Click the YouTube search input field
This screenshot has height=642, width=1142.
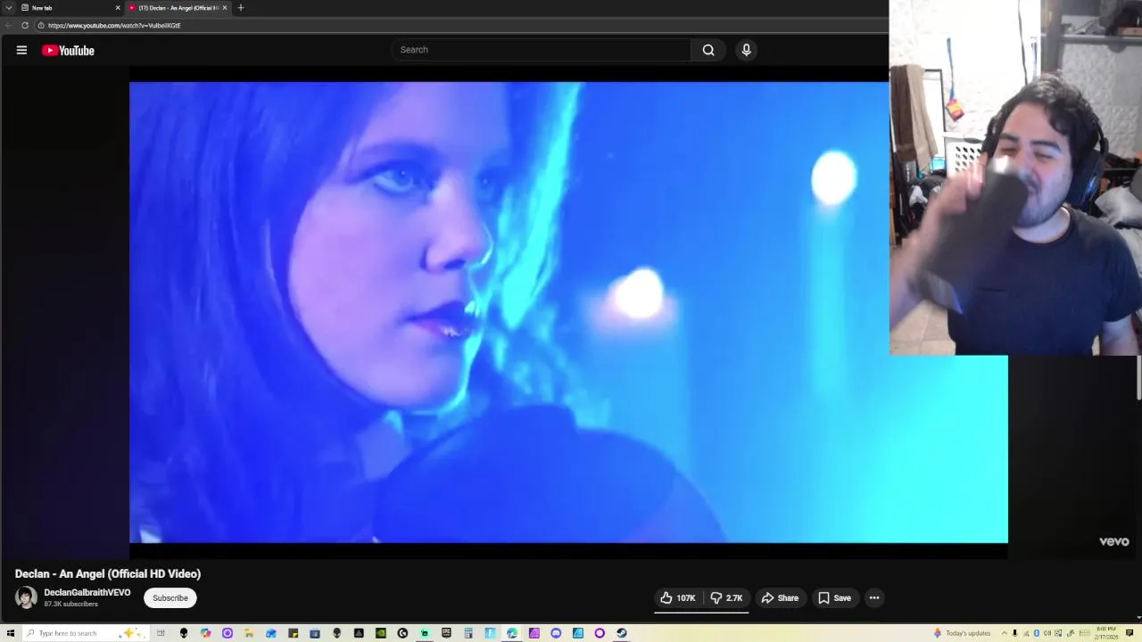541,50
